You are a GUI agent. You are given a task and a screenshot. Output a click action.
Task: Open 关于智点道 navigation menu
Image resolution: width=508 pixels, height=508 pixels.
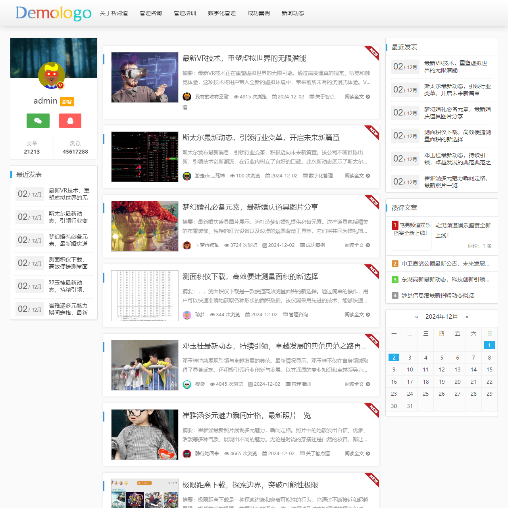tap(114, 13)
